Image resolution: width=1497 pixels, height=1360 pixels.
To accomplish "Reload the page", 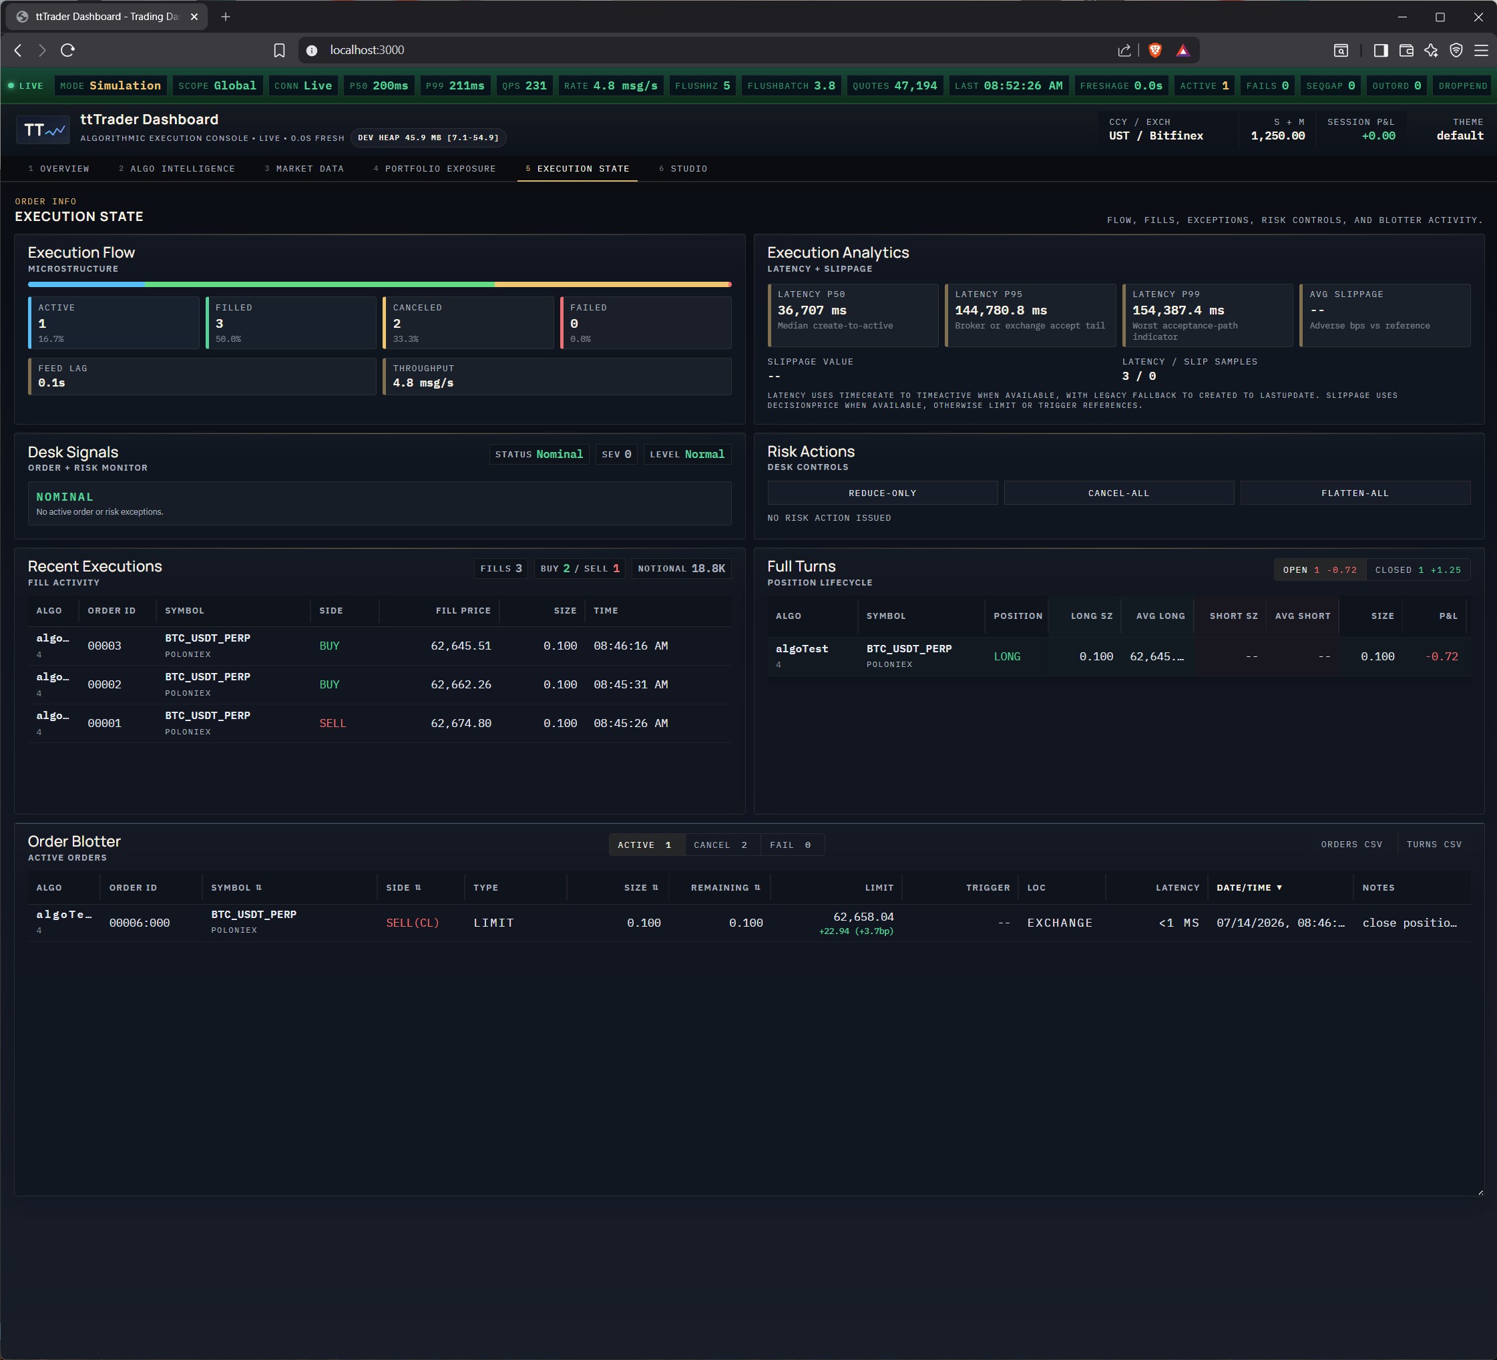I will [x=67, y=51].
